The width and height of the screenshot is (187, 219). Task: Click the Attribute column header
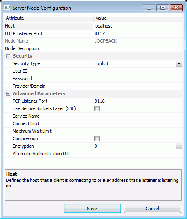pos(49,18)
